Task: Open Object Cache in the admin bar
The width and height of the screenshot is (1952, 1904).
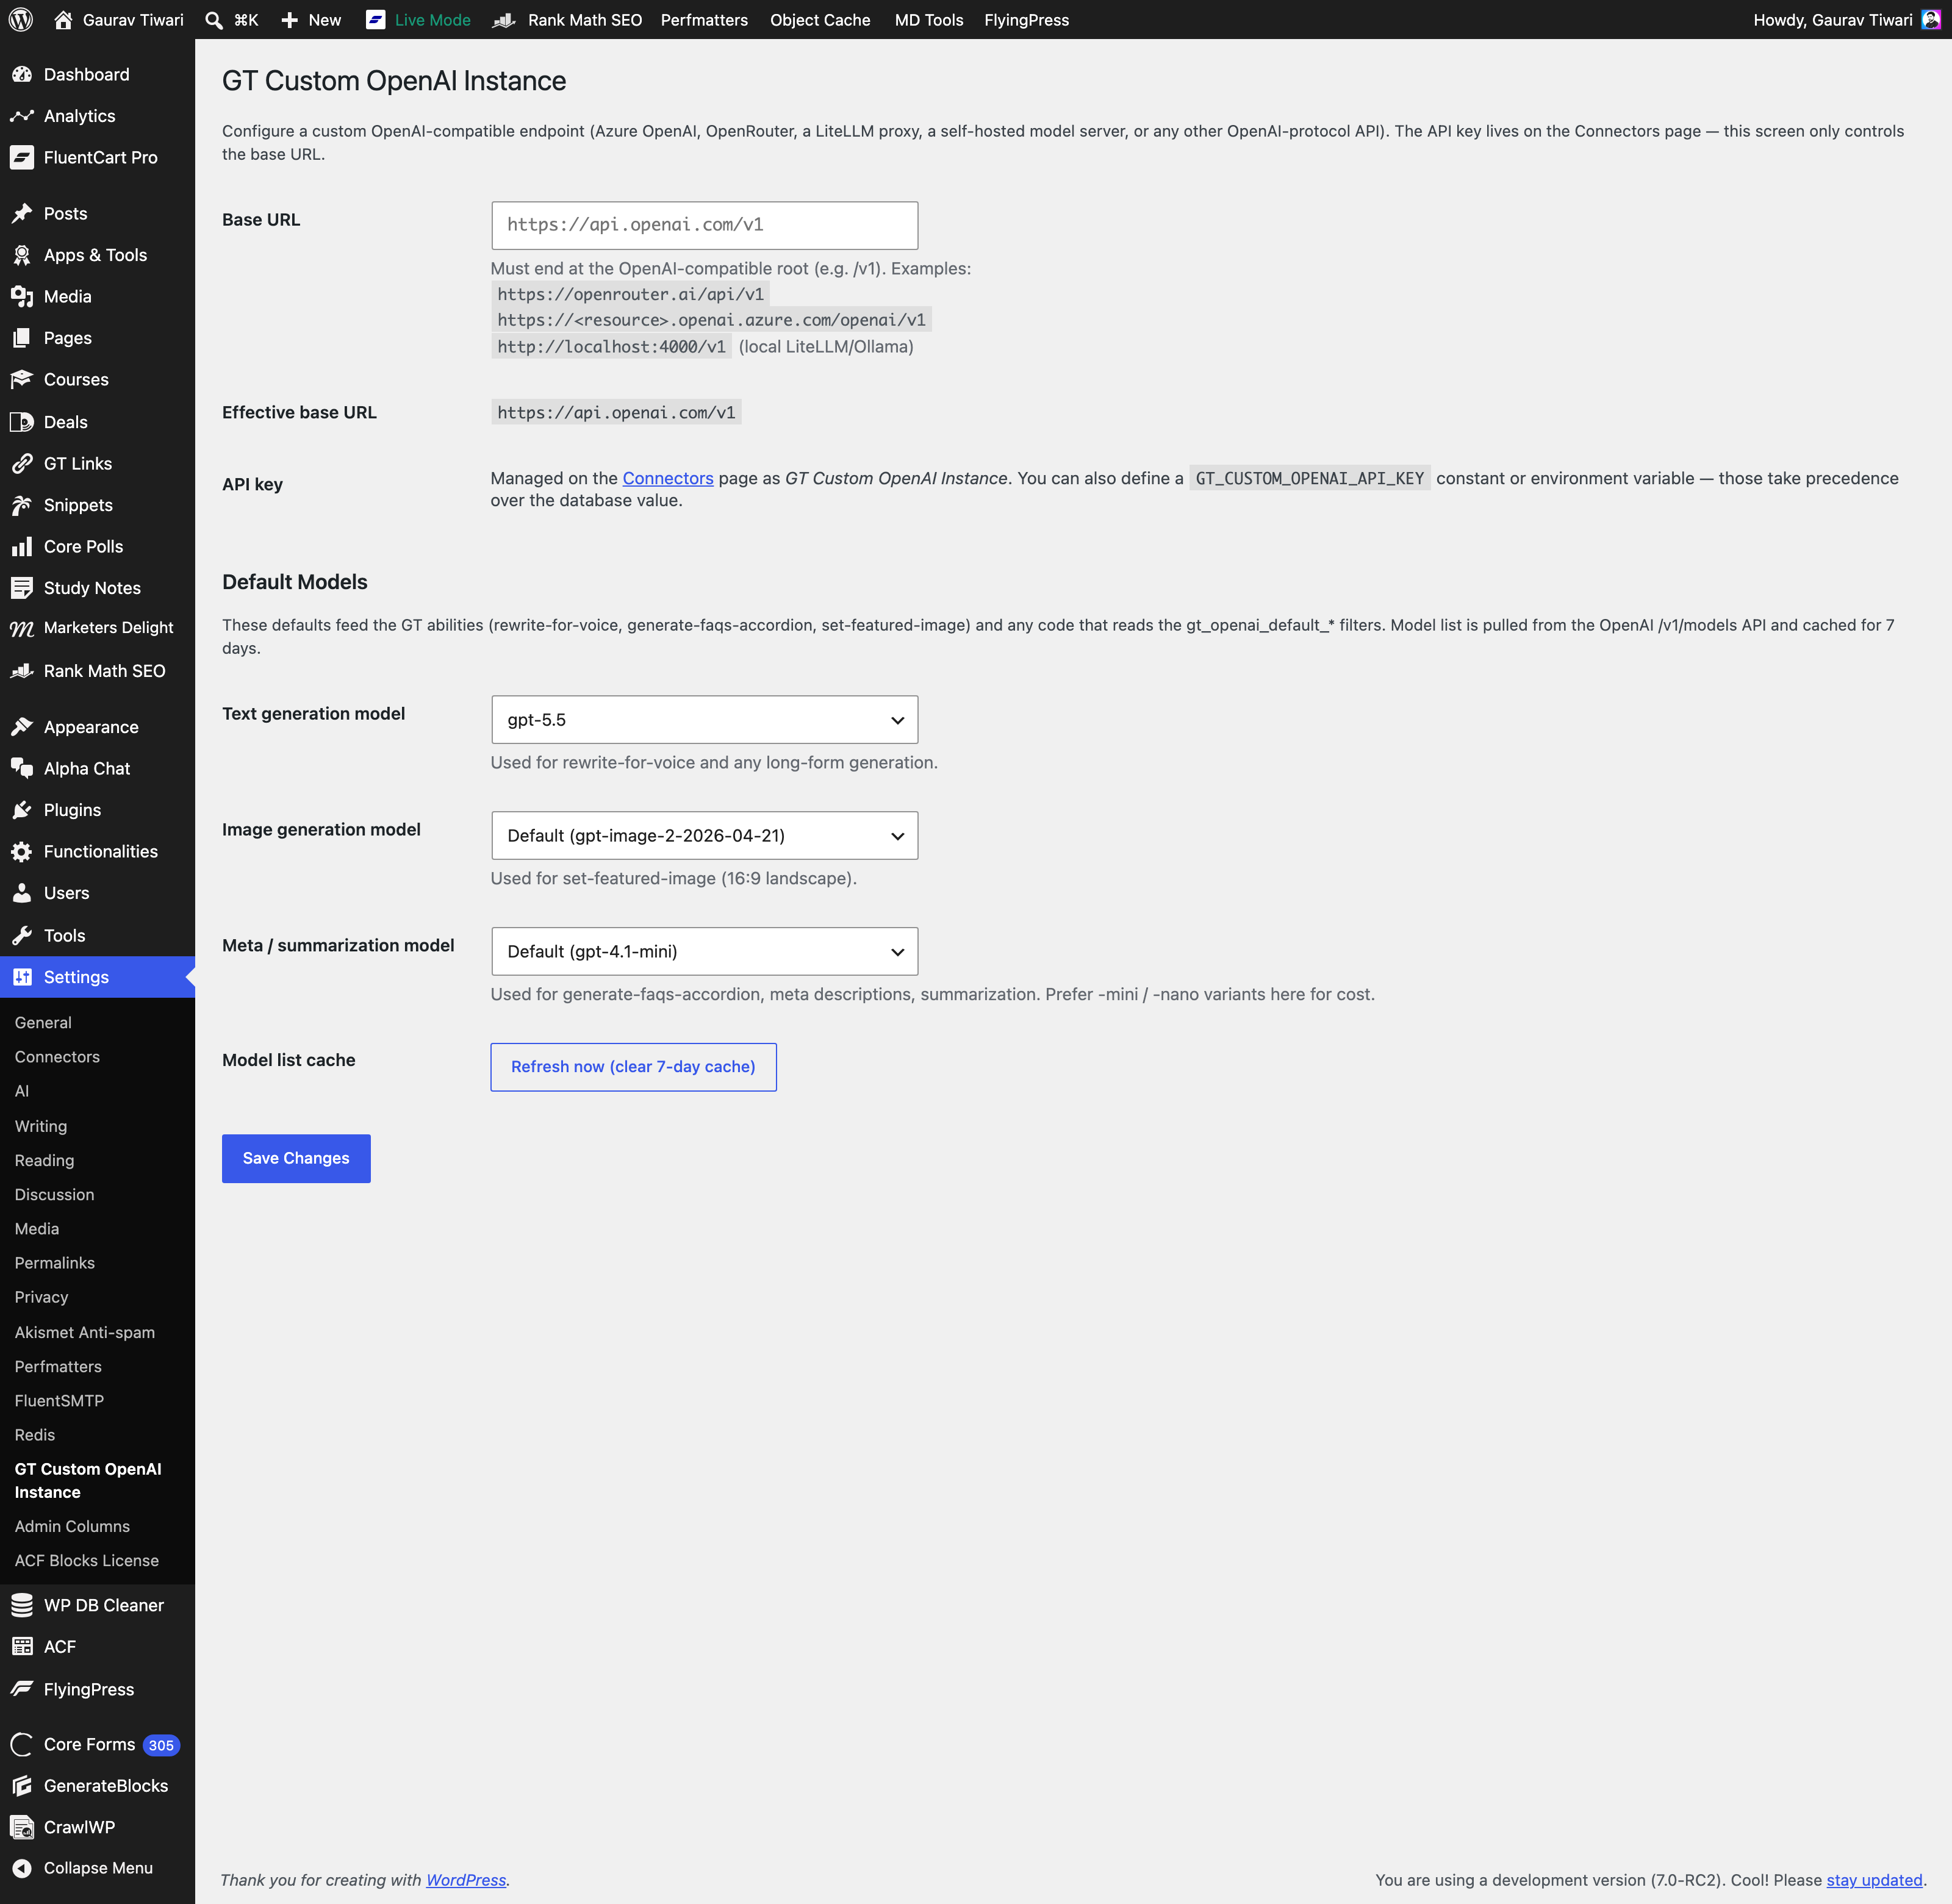Action: pyautogui.click(x=820, y=20)
